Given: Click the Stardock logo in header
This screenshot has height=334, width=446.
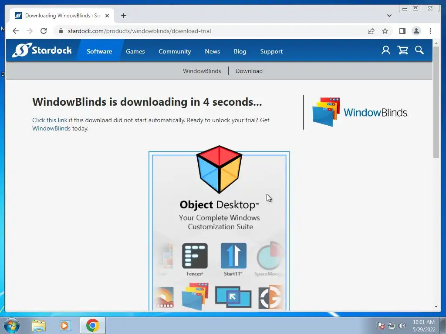Looking at the screenshot, I should [x=42, y=50].
